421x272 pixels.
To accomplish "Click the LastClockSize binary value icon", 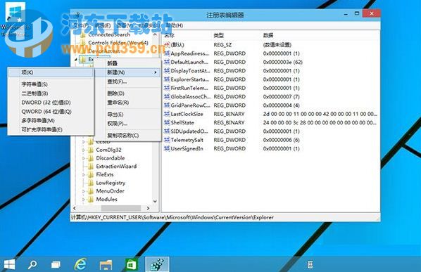I will point(167,114).
